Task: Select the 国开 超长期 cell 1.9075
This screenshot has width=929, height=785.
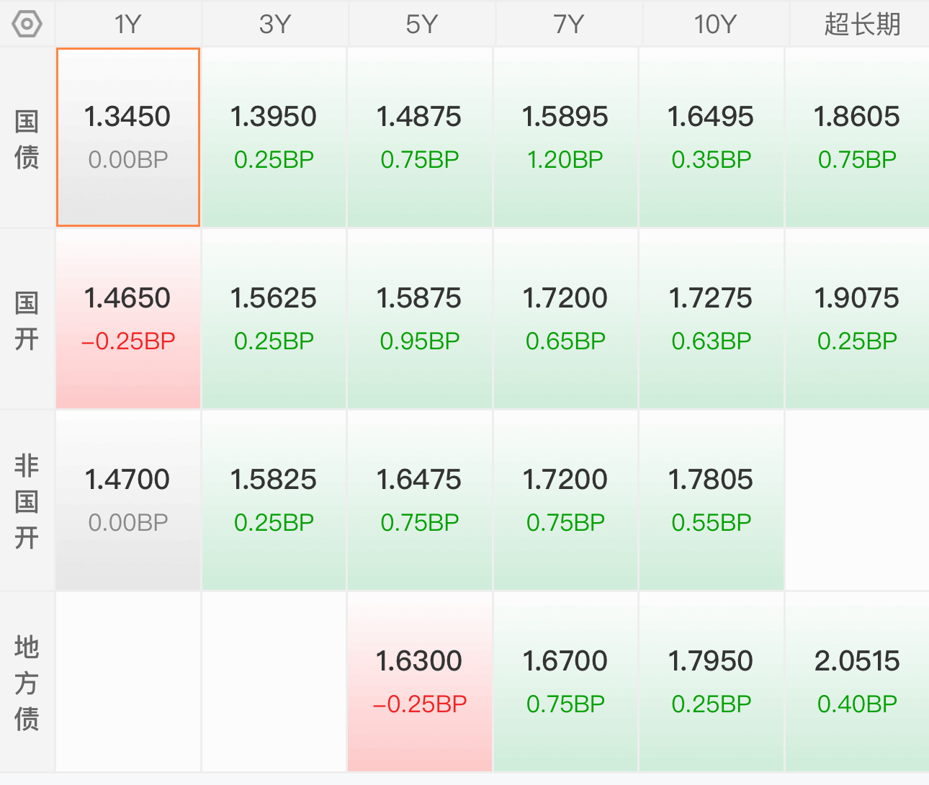Action: (857, 319)
